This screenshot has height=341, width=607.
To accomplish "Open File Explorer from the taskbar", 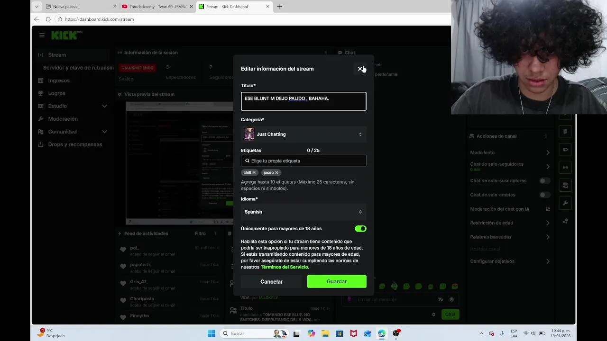I will pyautogui.click(x=325, y=333).
